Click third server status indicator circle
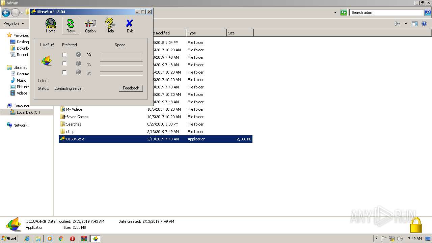This screenshot has height=243, width=432. [78, 72]
